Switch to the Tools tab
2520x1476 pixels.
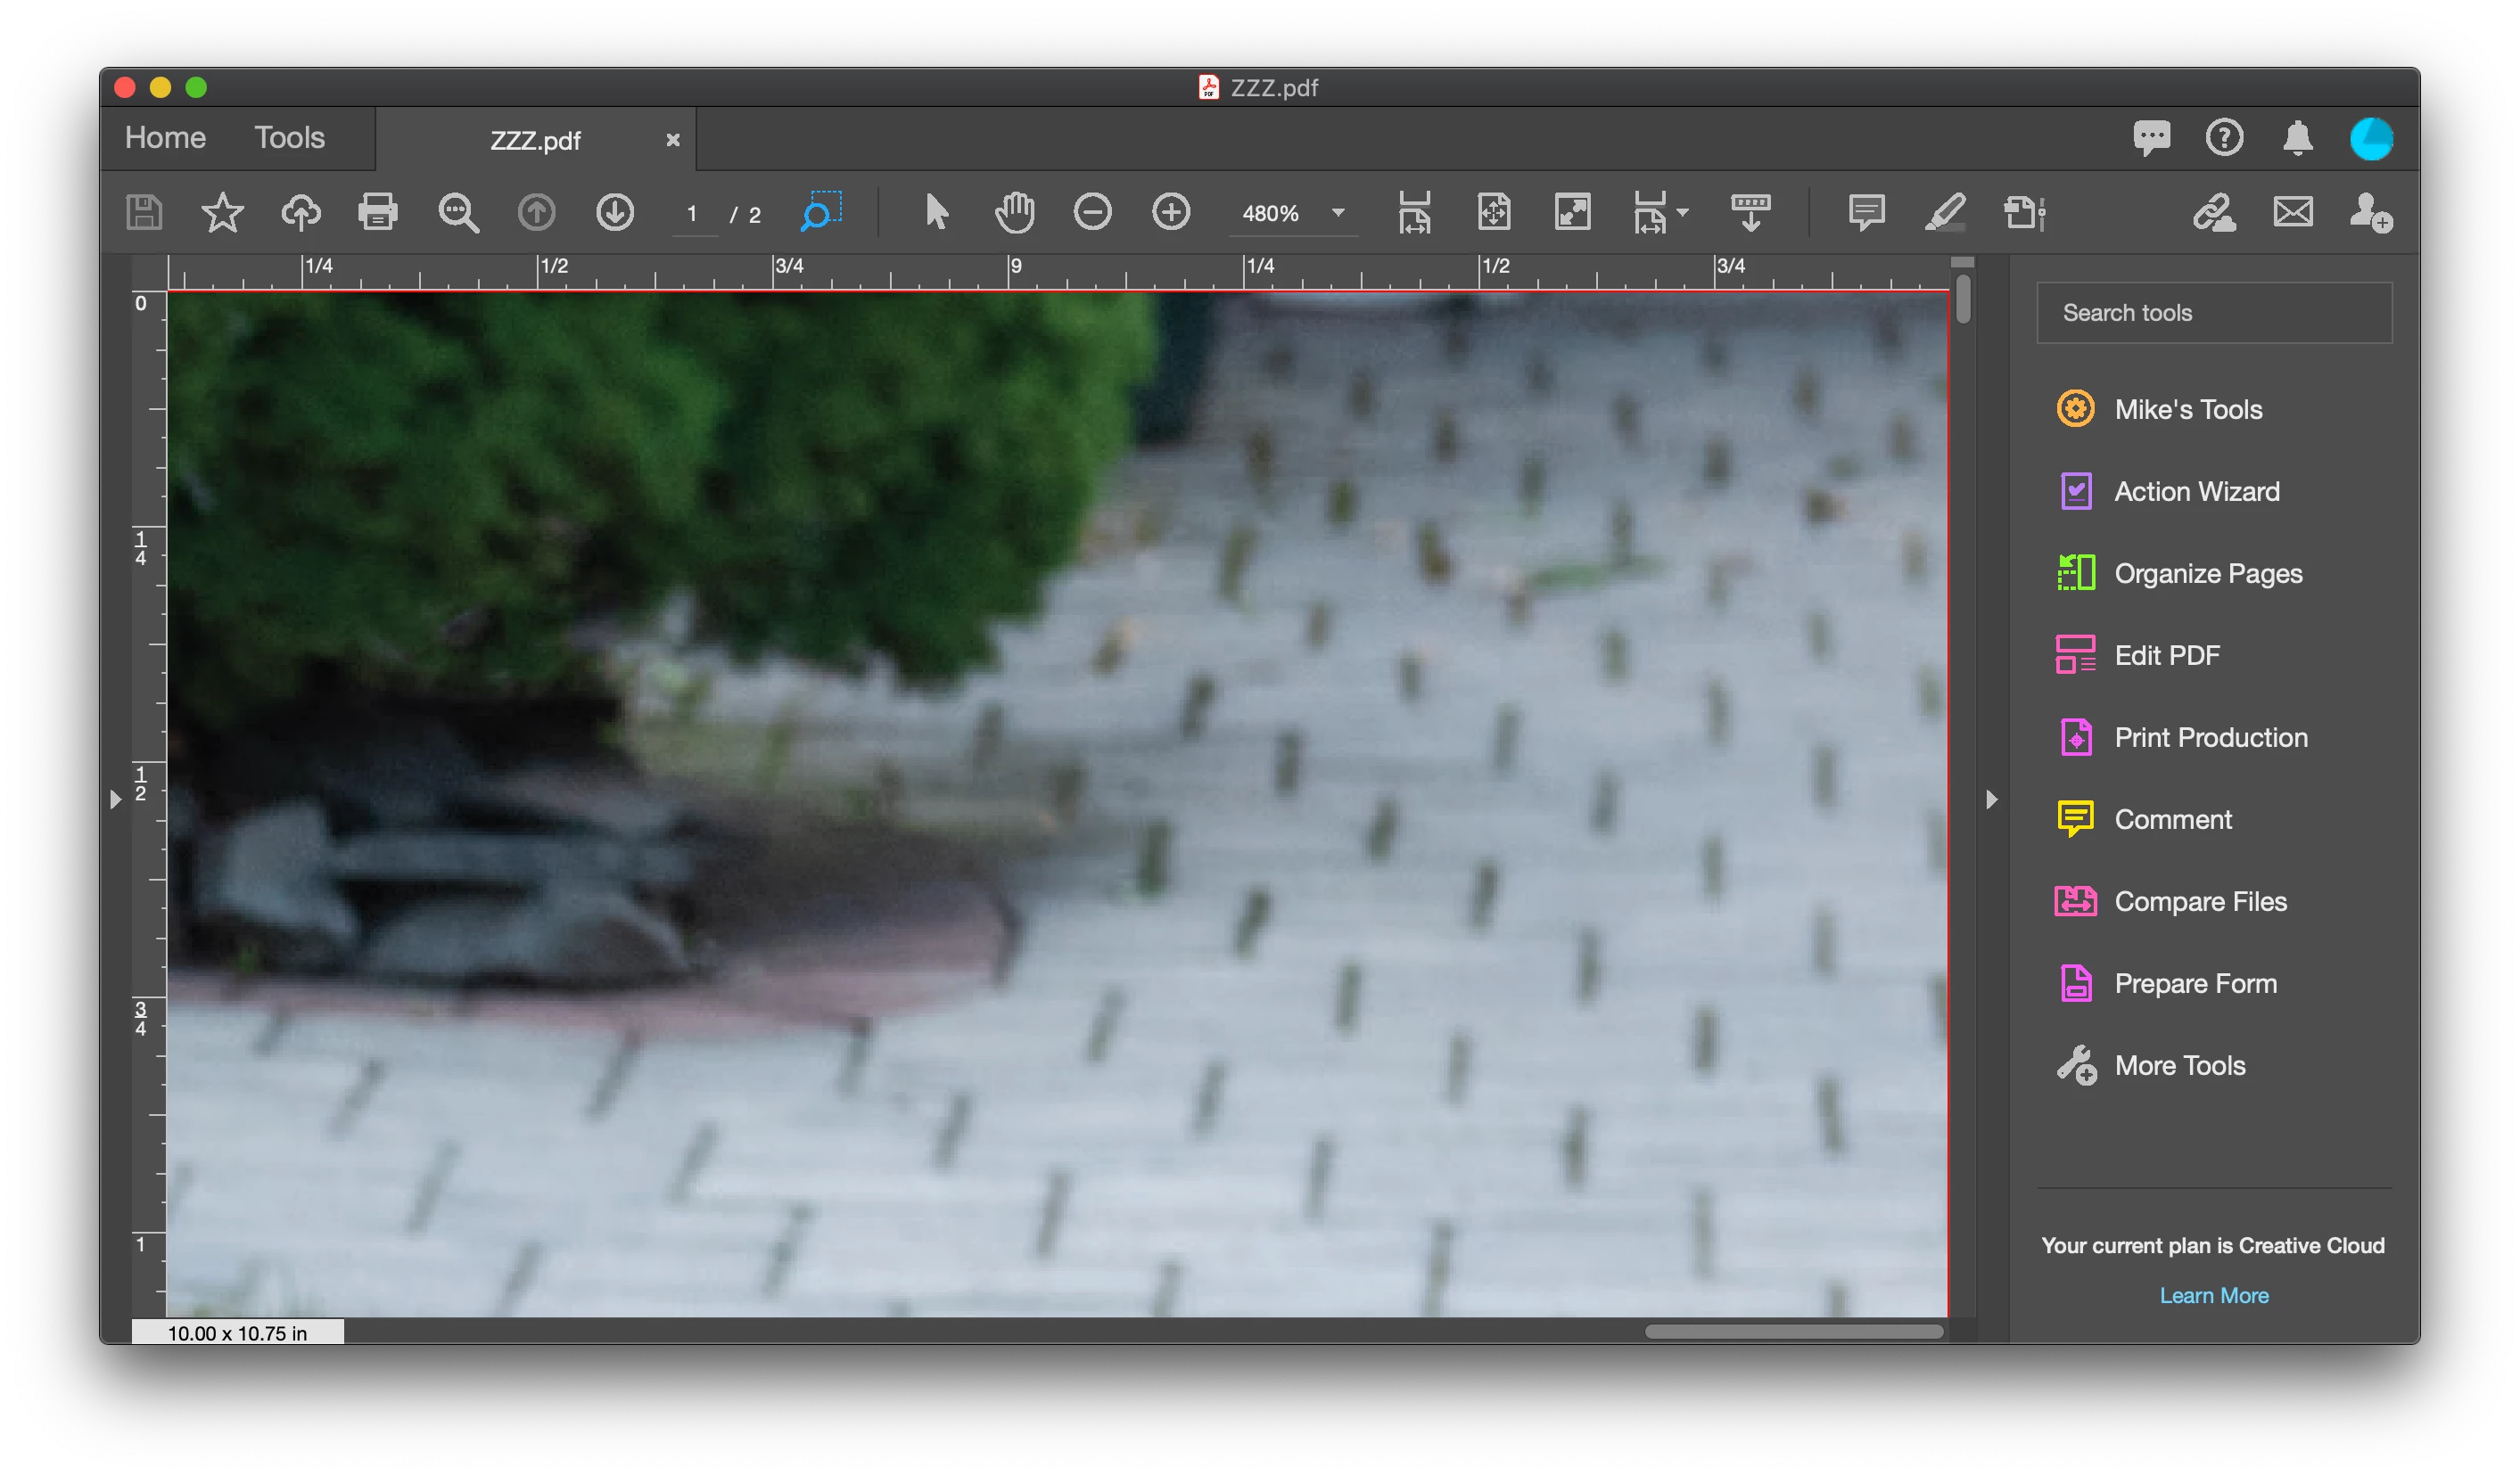point(289,138)
